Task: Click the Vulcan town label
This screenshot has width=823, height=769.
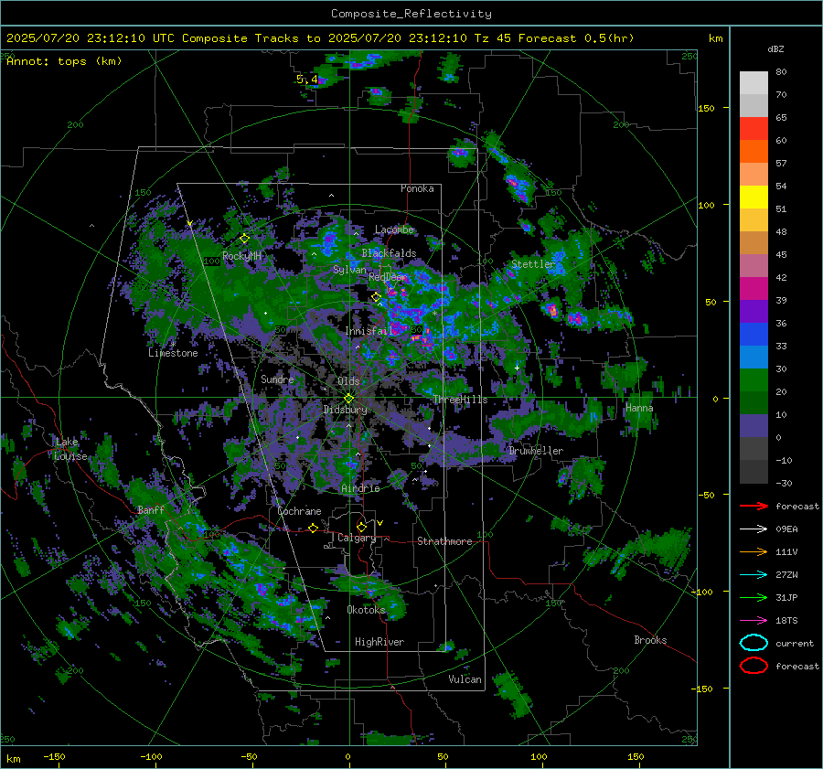Action: point(465,679)
